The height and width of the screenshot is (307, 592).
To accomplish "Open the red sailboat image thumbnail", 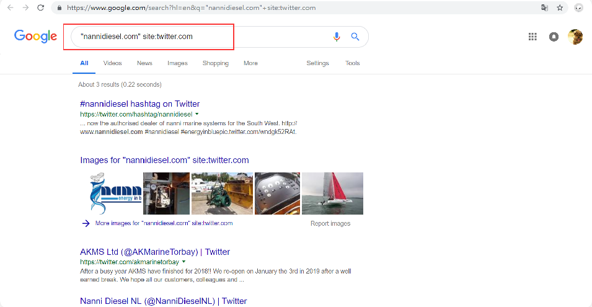I will pyautogui.click(x=333, y=194).
